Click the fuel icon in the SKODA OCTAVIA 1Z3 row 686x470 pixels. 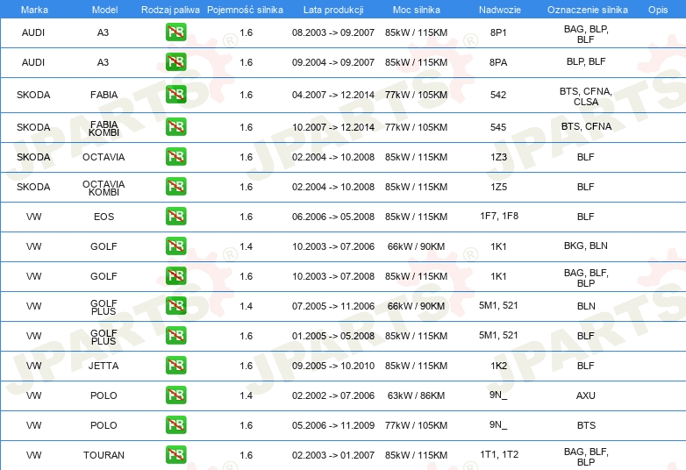175,157
